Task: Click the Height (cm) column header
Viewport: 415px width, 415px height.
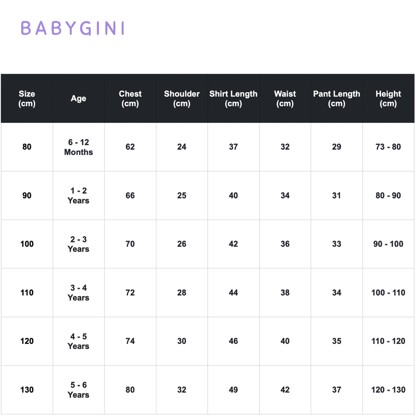Action: (x=388, y=98)
